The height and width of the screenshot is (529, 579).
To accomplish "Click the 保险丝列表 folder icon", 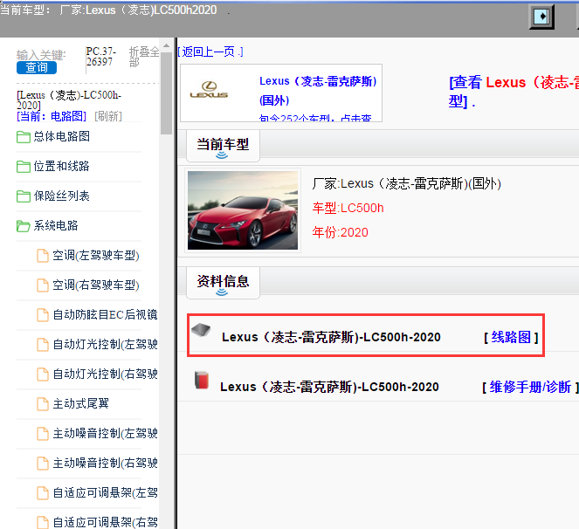I will point(24,196).
